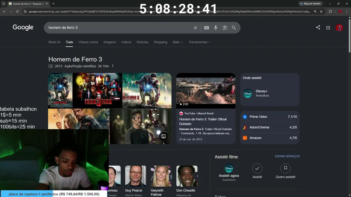
Task: Open the Google apps grid
Action: (328, 28)
